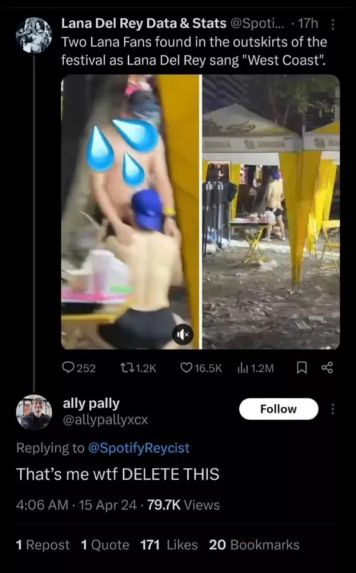Follow ally pally
Image resolution: width=356 pixels, height=573 pixels.
(278, 409)
